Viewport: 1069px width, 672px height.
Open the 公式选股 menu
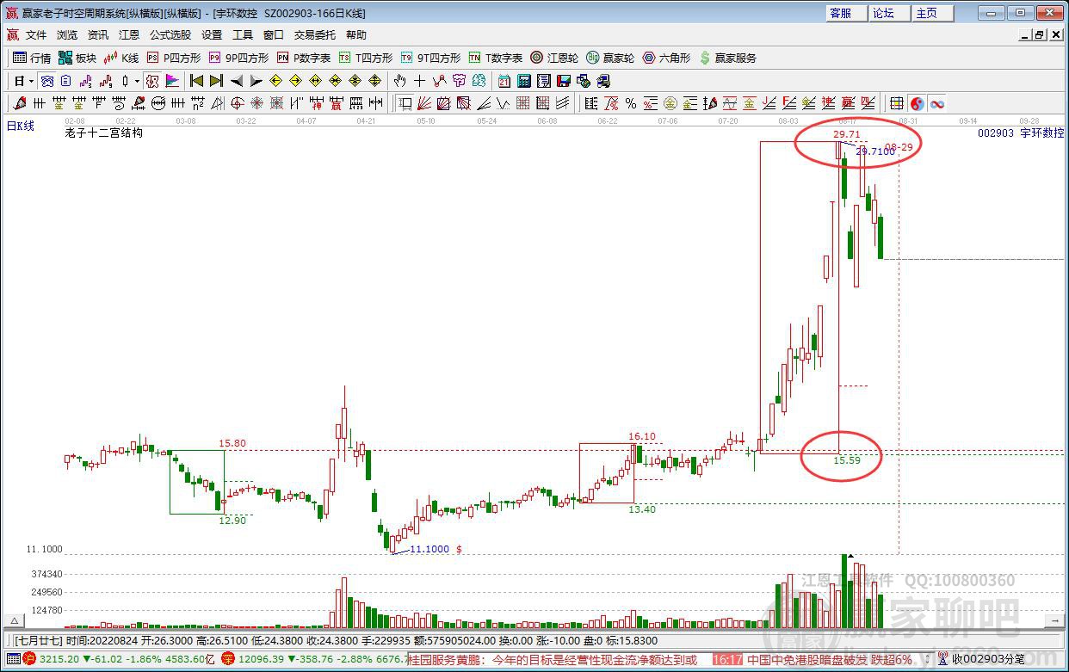click(170, 35)
